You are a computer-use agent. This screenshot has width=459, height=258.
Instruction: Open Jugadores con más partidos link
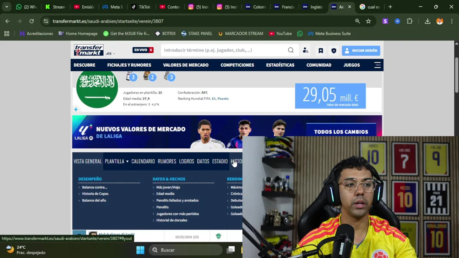point(178,214)
